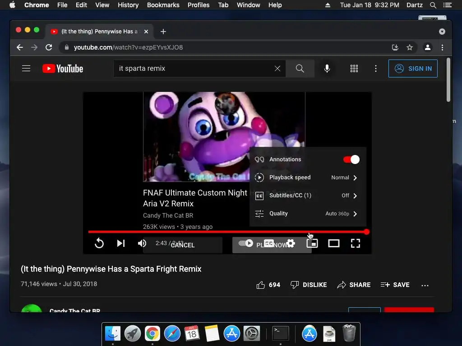The image size is (462, 346).
Task: Open a new tab
Action: click(163, 32)
